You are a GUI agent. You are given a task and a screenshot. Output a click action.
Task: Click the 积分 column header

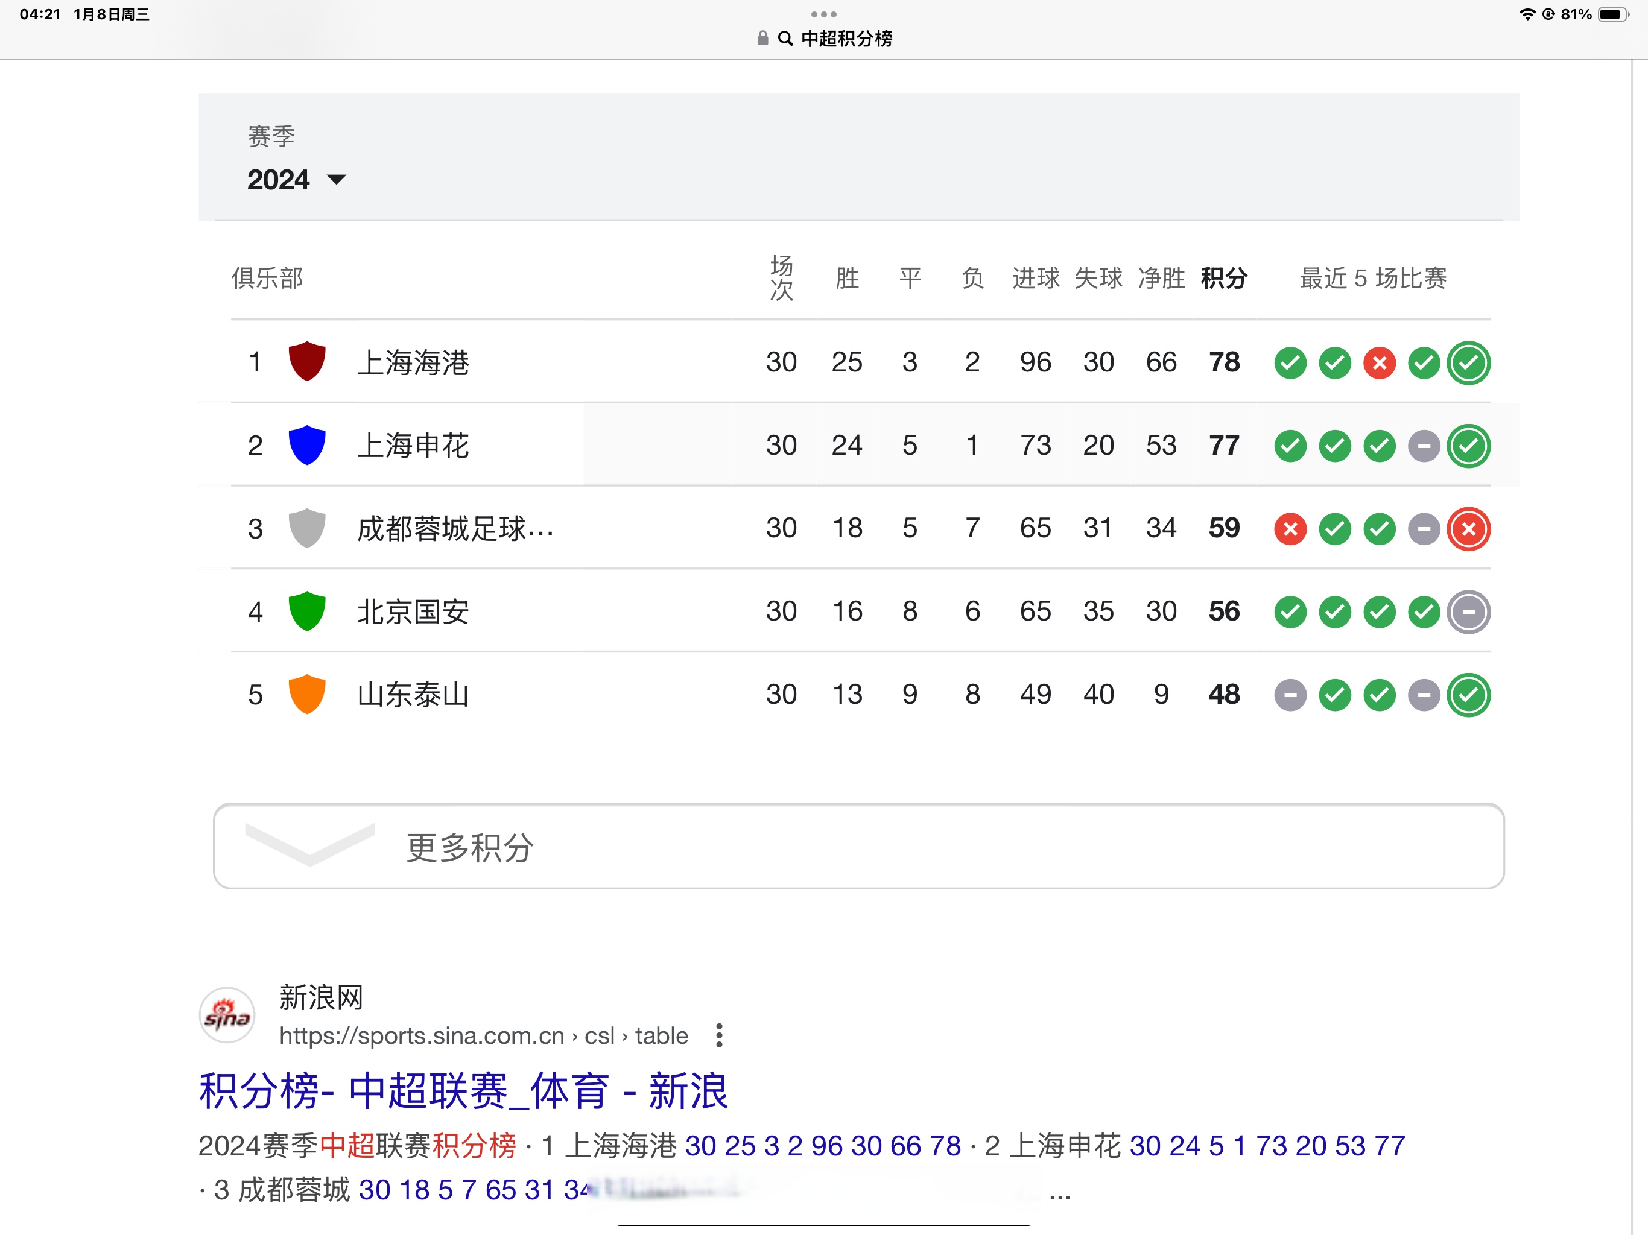tap(1223, 278)
